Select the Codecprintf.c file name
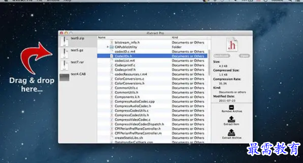The image size is (303, 163). pyautogui.click(x=125, y=65)
